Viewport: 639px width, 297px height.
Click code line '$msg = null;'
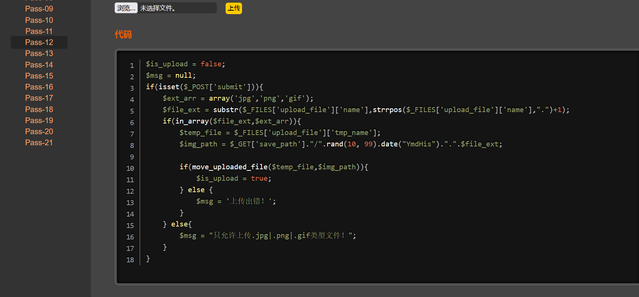click(171, 75)
